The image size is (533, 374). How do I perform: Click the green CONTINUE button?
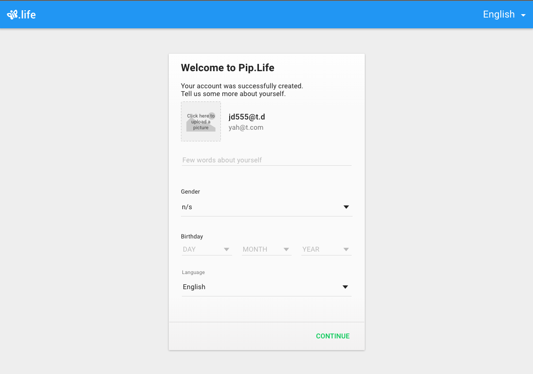[x=333, y=336]
